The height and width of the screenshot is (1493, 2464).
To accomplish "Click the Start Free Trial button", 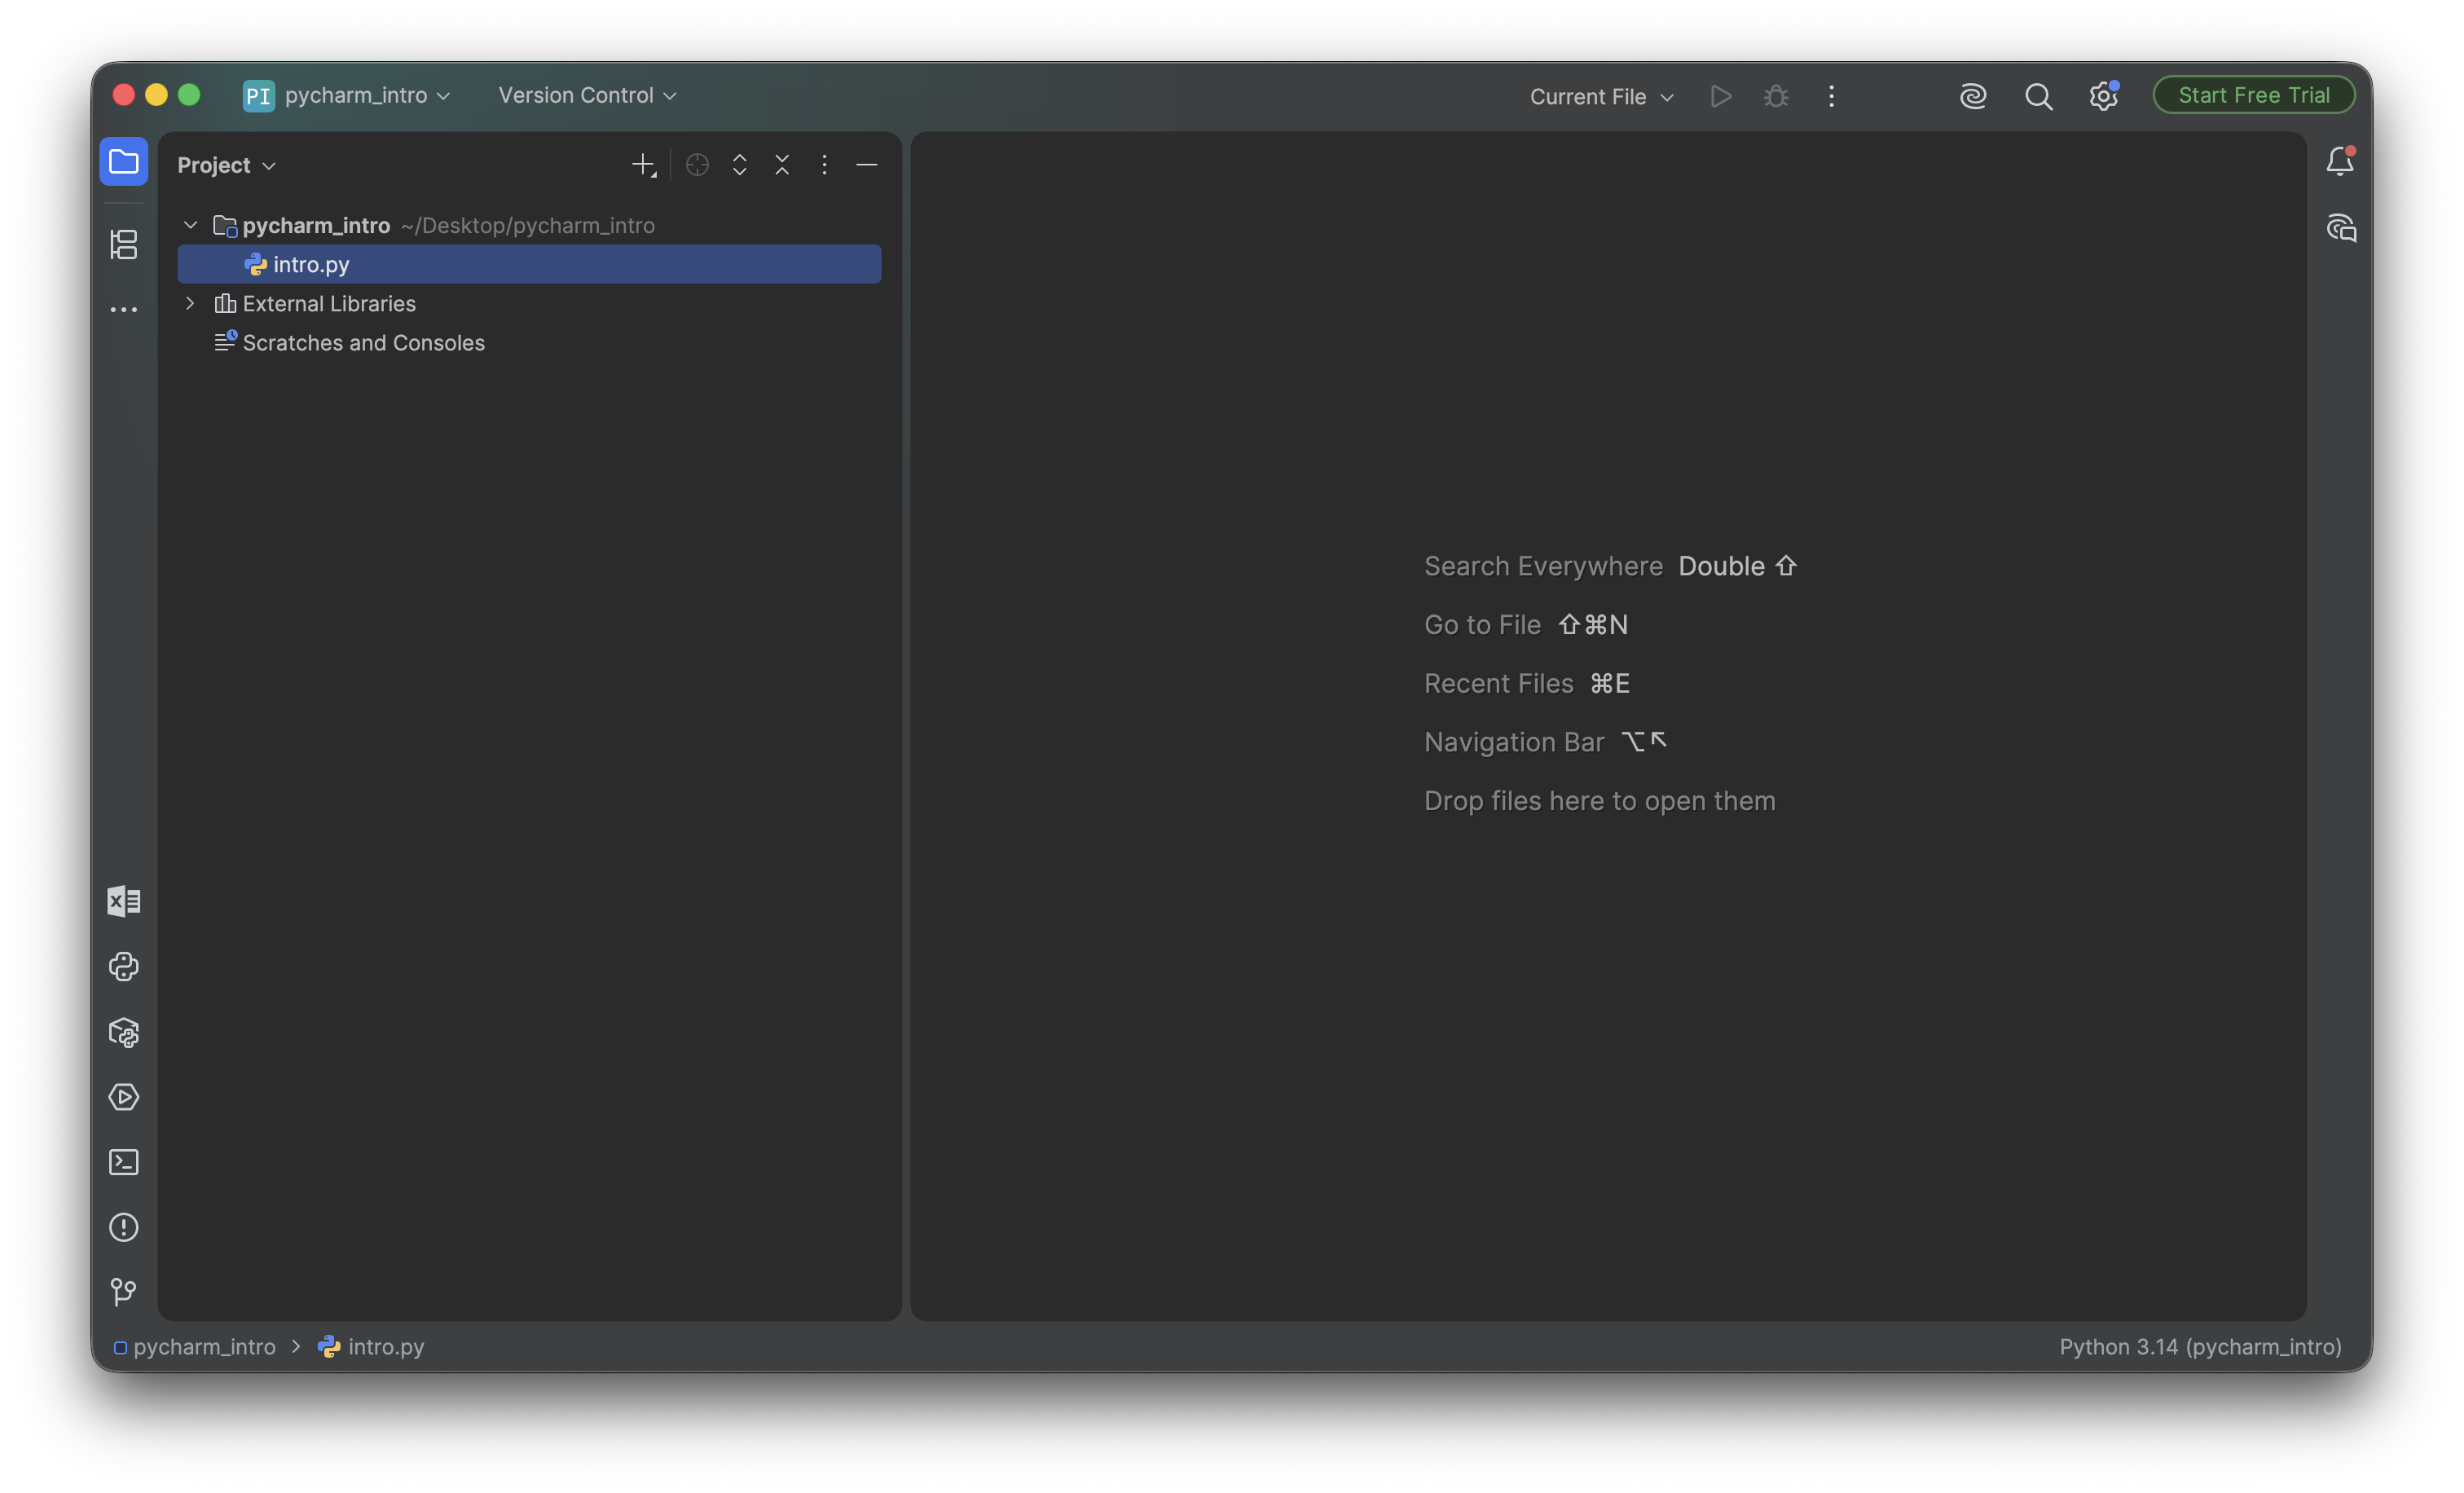I will 2254,95.
